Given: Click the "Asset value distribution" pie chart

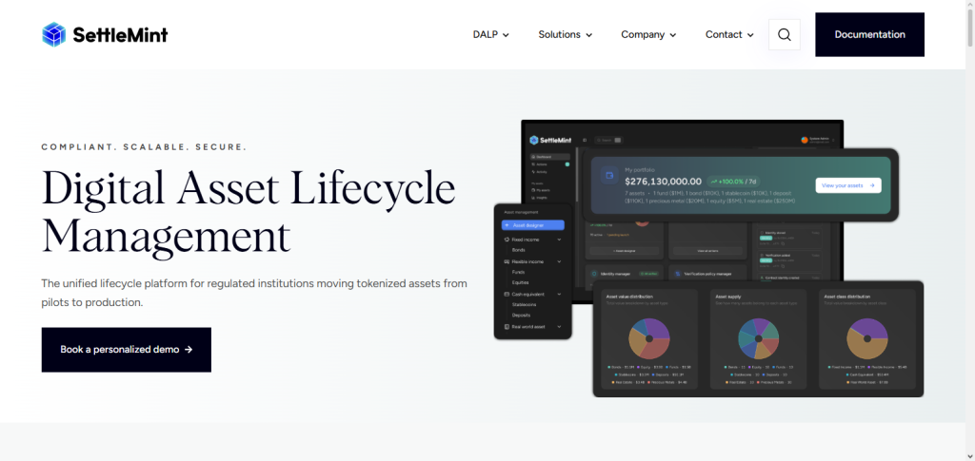Looking at the screenshot, I should pyautogui.click(x=649, y=338).
